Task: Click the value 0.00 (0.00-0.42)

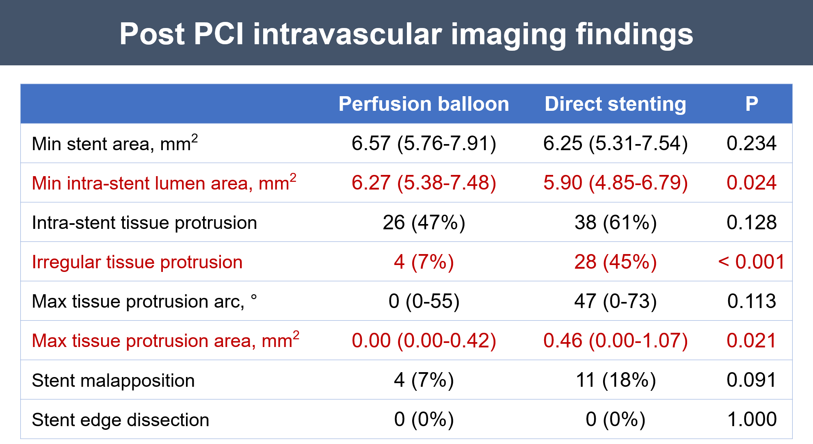Action: pos(424,341)
